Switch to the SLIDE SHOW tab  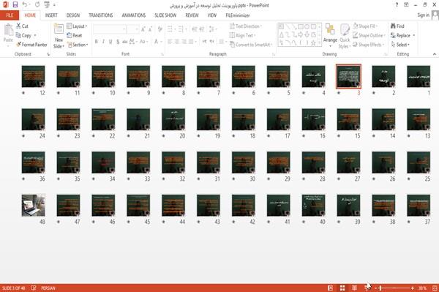point(165,15)
